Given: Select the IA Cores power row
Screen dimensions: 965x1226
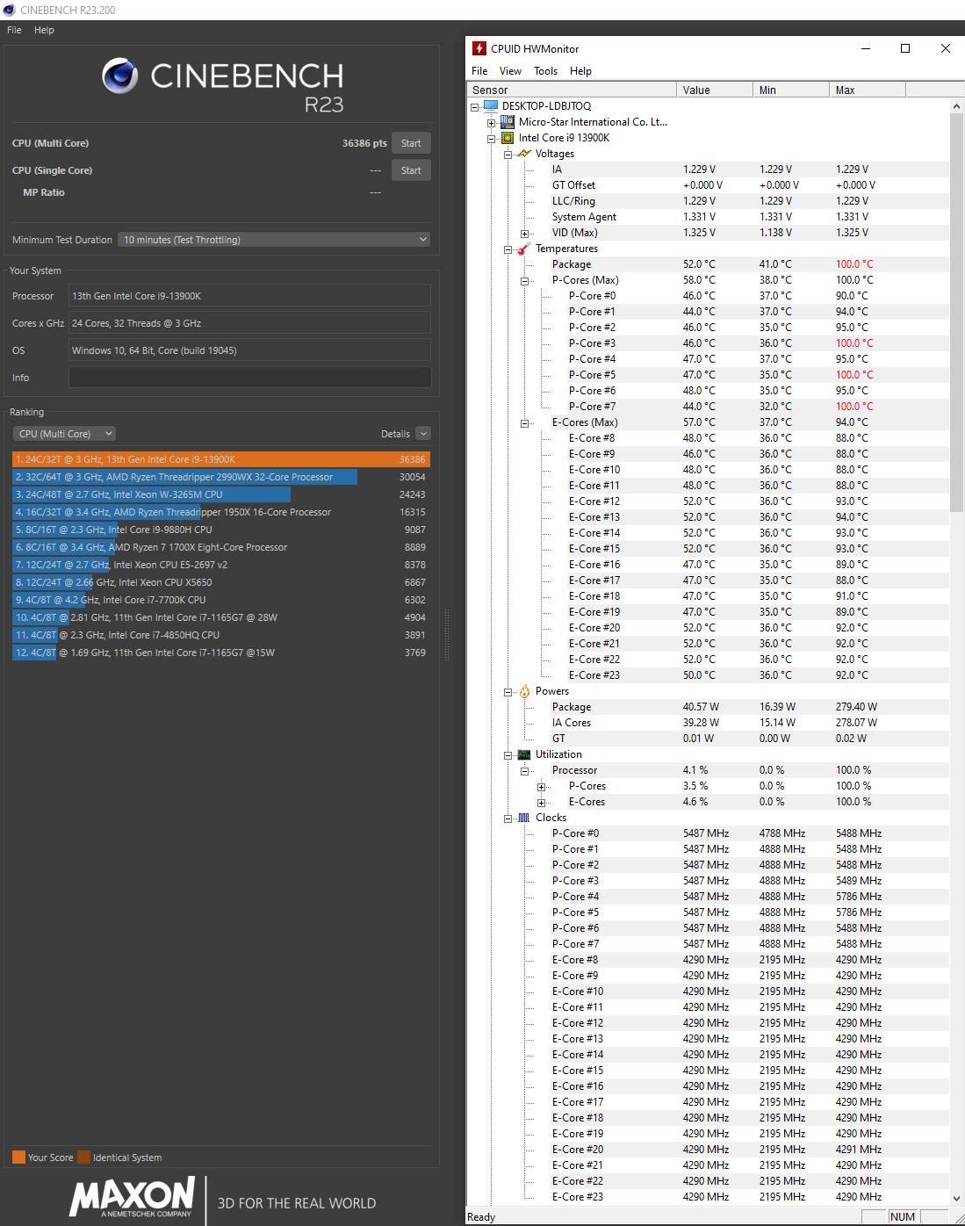Looking at the screenshot, I should pos(708,723).
